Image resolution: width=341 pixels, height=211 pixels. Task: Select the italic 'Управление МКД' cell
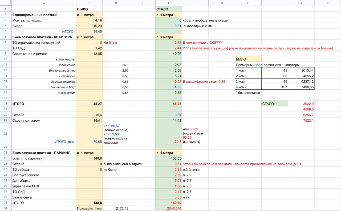pyautogui.click(x=44, y=87)
